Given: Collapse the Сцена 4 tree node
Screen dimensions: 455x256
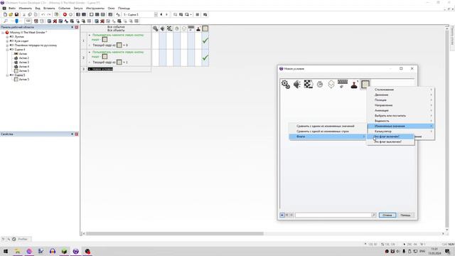Looking at the screenshot, I should coord(7,50).
